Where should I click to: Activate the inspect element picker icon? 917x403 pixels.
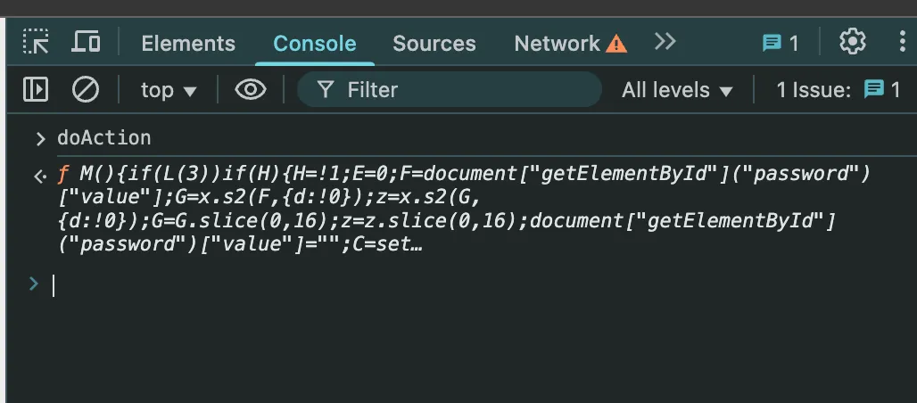(x=37, y=42)
